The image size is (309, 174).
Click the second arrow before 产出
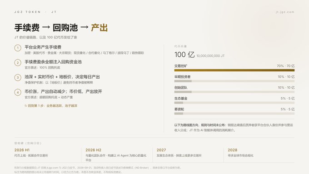85,27
